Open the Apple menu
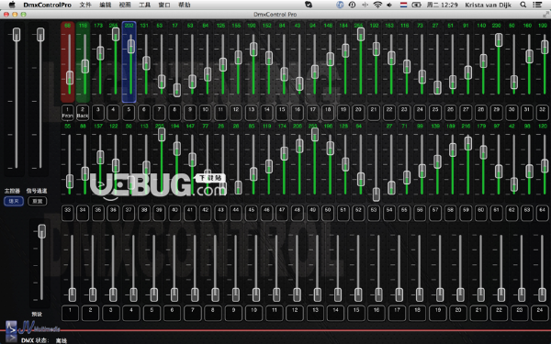 click(12, 5)
